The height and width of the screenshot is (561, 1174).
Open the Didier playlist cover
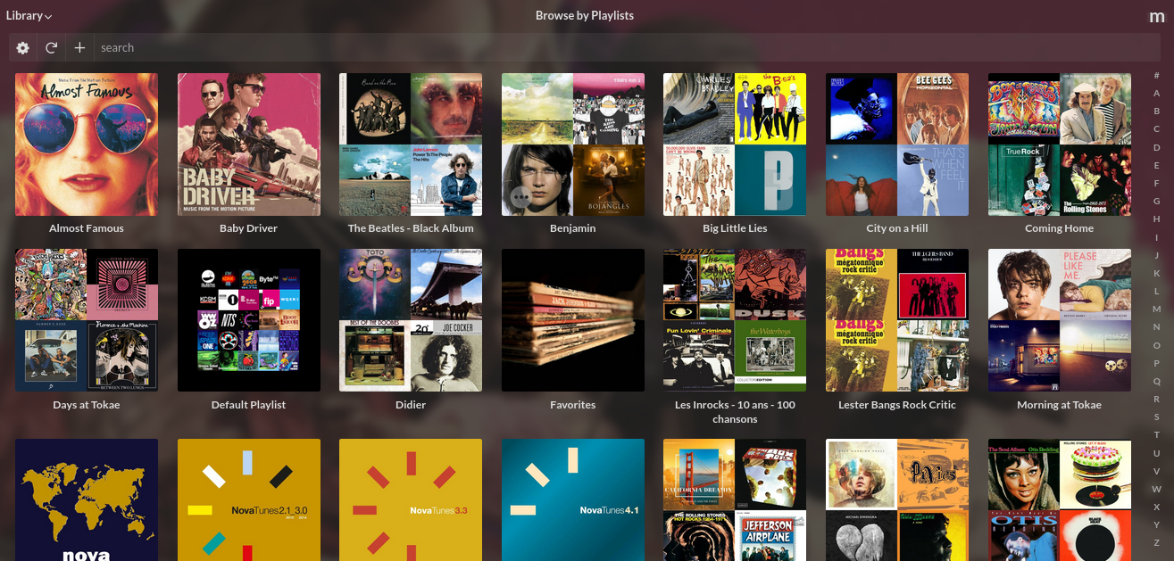pyautogui.click(x=411, y=320)
